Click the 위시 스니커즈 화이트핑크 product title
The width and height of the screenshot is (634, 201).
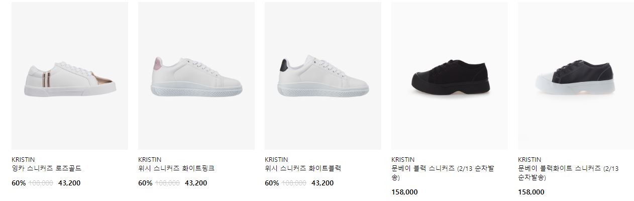tap(176, 168)
